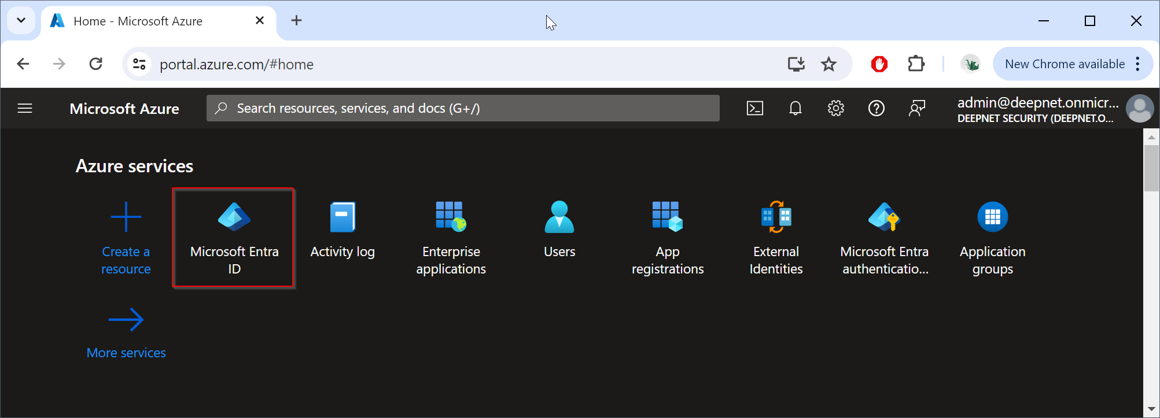Open the admin account menu

coord(1054,109)
